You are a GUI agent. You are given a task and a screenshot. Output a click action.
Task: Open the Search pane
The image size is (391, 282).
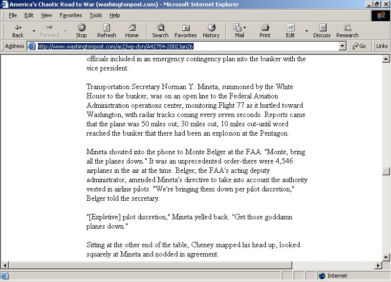coord(160,30)
